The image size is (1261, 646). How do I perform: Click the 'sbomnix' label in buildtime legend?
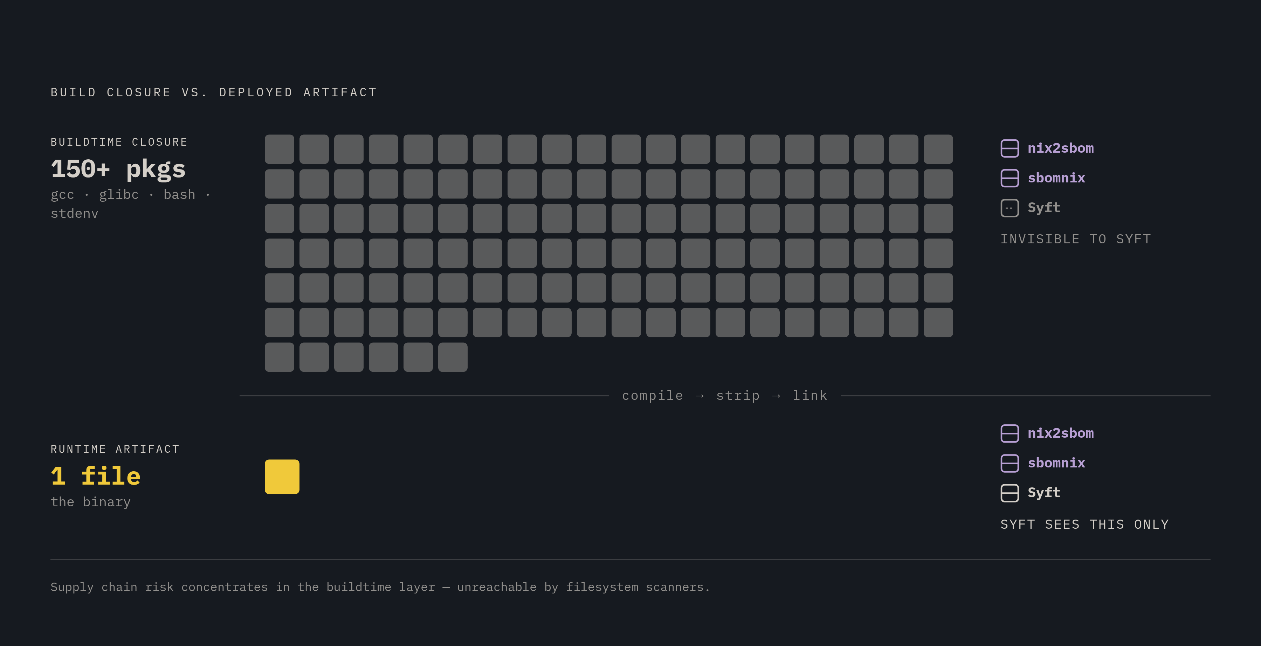[x=1056, y=178]
